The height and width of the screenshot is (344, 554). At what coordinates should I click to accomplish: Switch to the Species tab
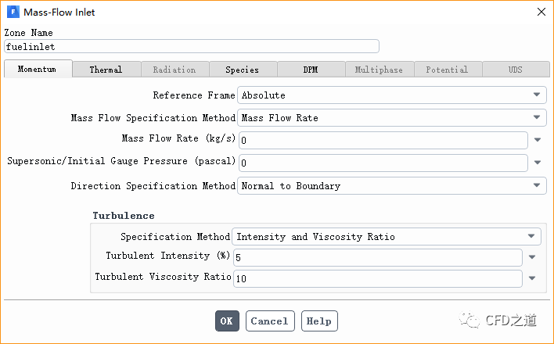click(243, 70)
